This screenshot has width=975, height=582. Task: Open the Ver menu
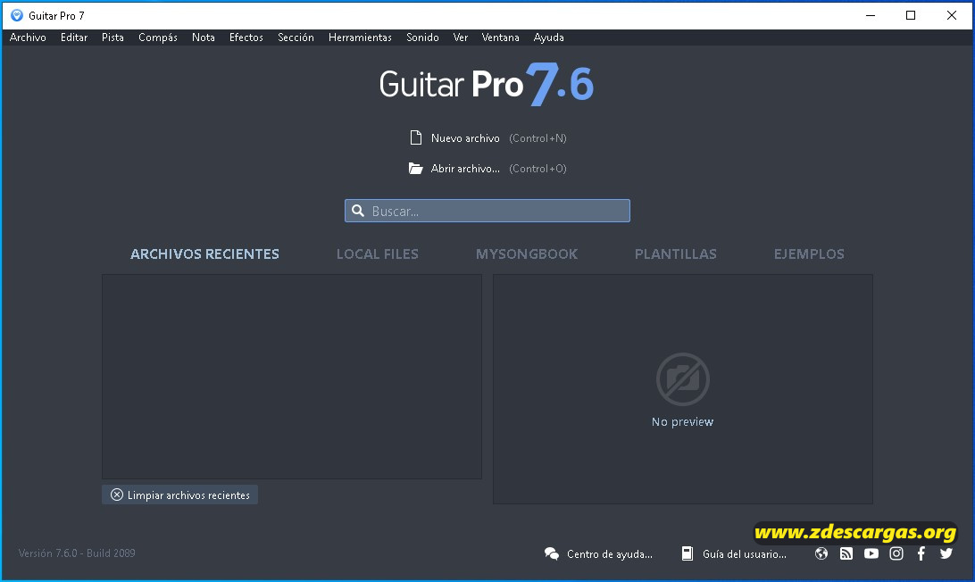pyautogui.click(x=461, y=37)
